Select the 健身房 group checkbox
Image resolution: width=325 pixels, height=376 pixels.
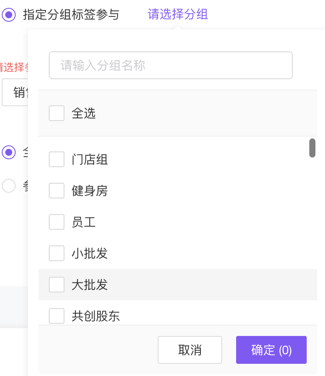coord(57,191)
